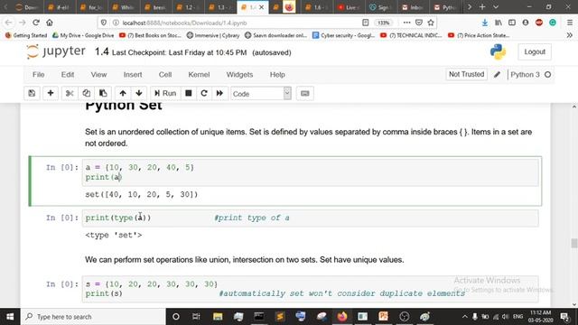
Task: Open the Windows notification center
Action: 564,317
